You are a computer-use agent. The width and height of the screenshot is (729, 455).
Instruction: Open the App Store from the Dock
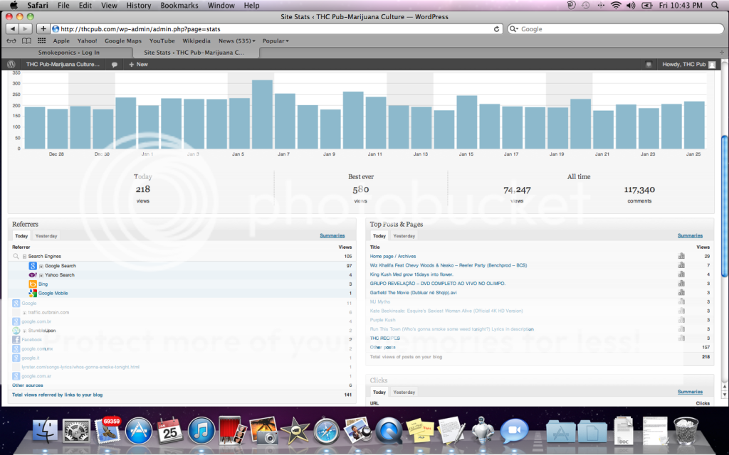point(140,429)
